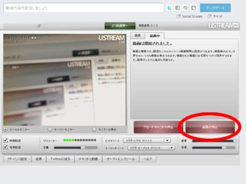246x184 pixels.
Task: Open the チャット link
Action: coord(215,16)
